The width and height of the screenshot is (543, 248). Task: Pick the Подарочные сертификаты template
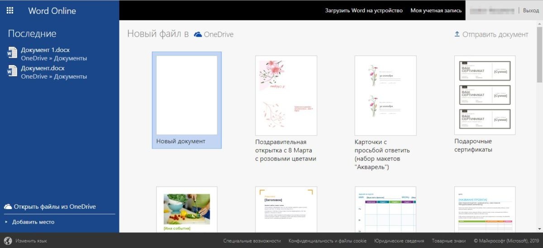point(485,95)
